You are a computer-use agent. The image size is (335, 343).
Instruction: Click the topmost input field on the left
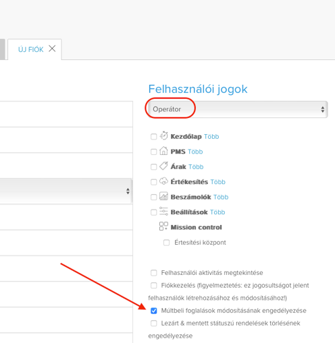coord(66,115)
